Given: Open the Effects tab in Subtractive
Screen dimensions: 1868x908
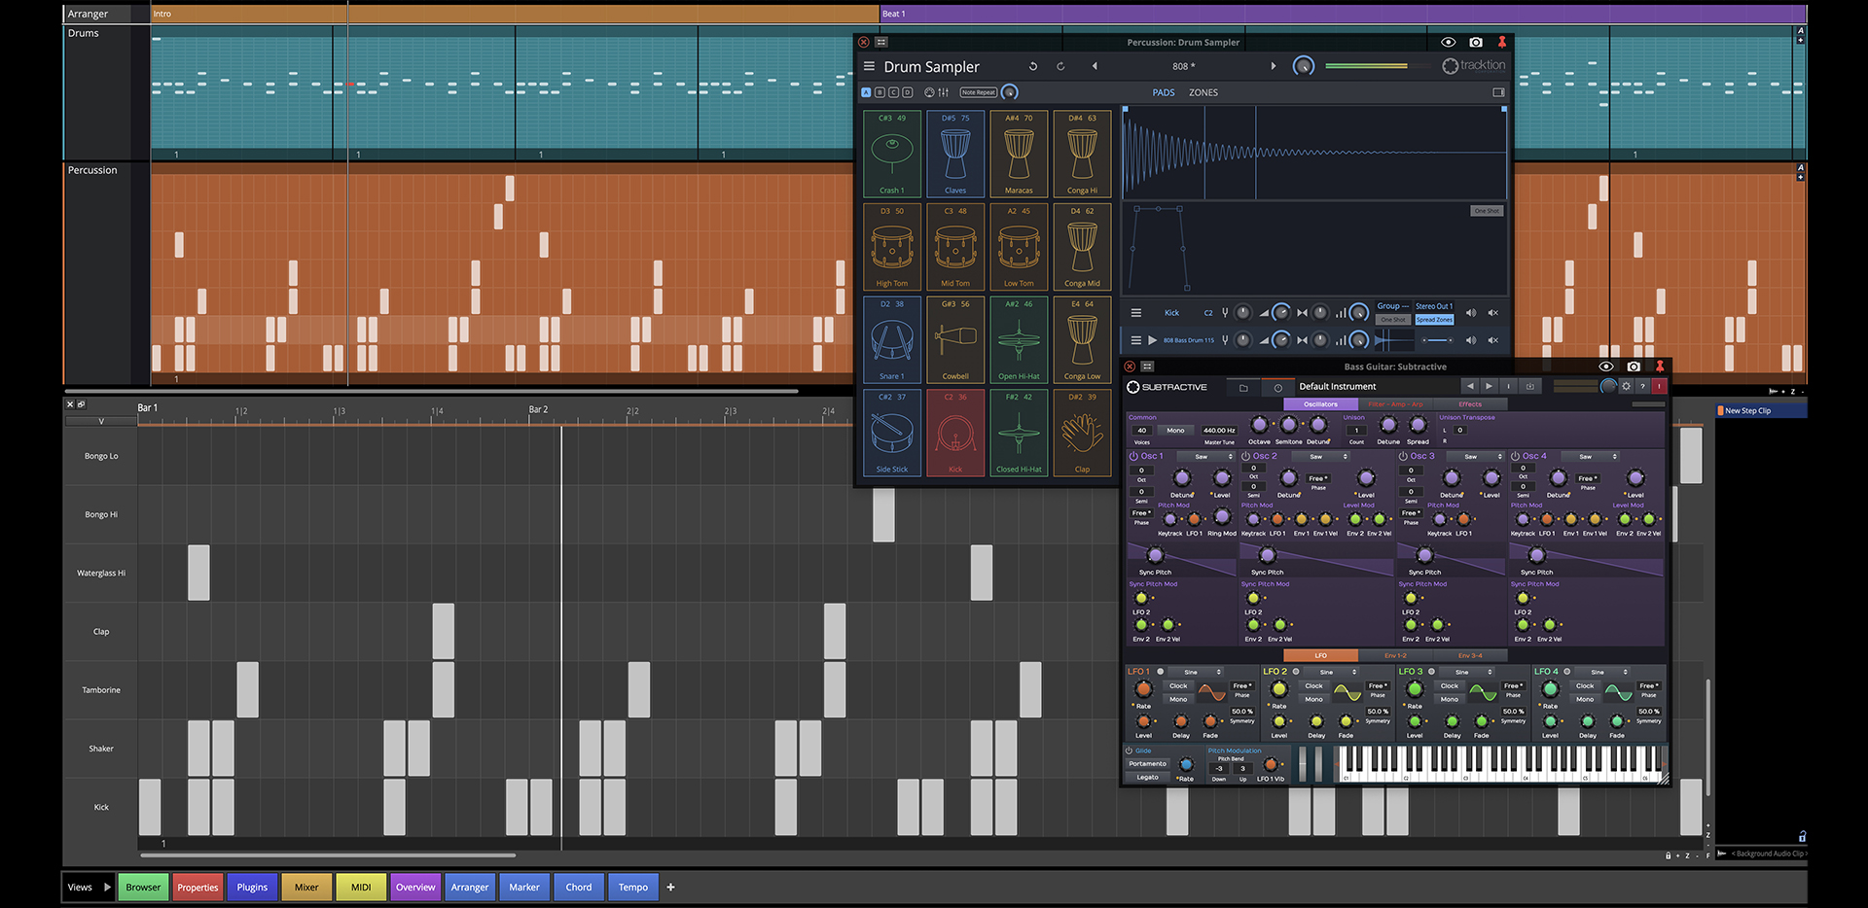Looking at the screenshot, I should tap(1471, 403).
